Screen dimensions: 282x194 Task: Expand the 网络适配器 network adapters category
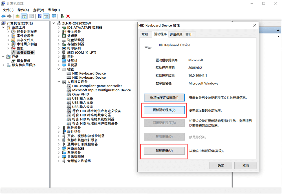(x=59, y=148)
